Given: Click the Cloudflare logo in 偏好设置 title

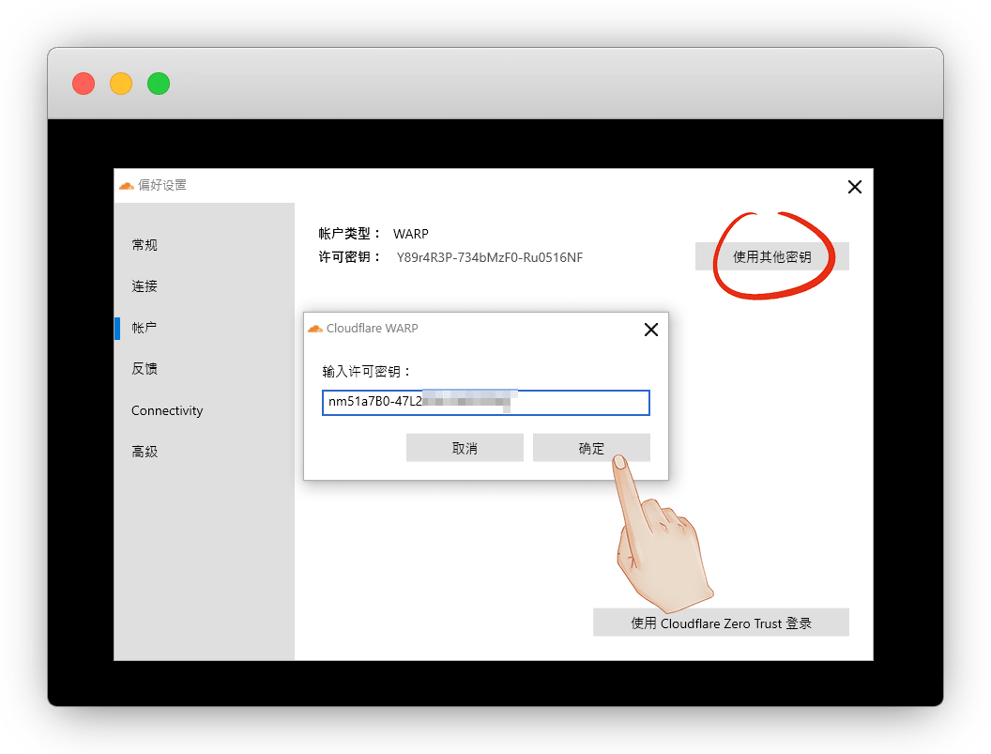Looking at the screenshot, I should point(127,185).
